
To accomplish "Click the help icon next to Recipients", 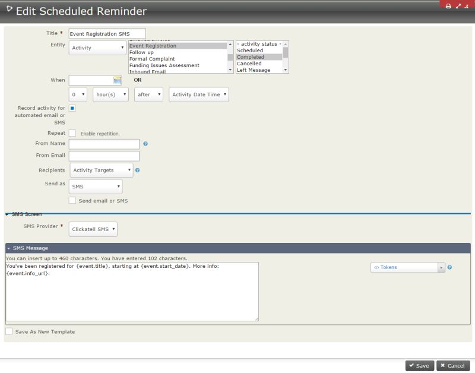I will (x=138, y=170).
